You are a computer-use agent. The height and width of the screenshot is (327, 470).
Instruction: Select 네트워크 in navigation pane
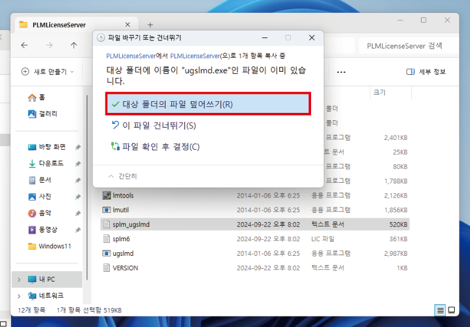tap(45, 296)
